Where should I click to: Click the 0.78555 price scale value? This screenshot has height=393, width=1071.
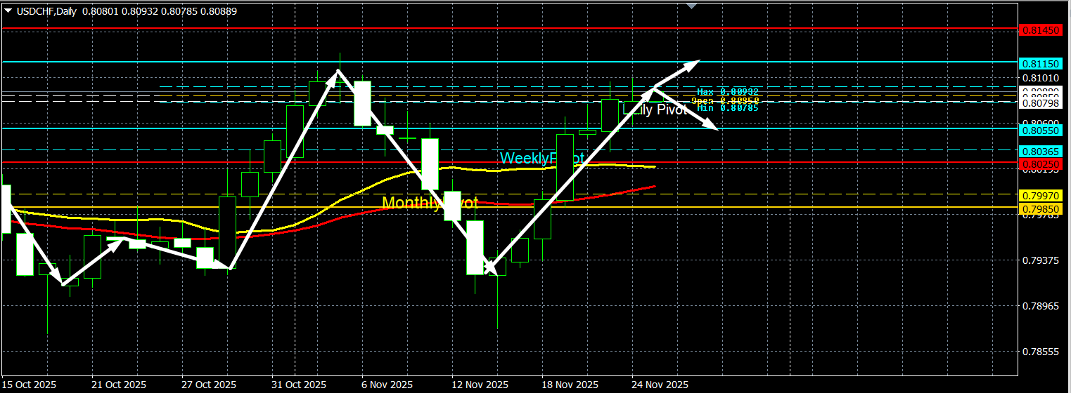pos(1041,352)
